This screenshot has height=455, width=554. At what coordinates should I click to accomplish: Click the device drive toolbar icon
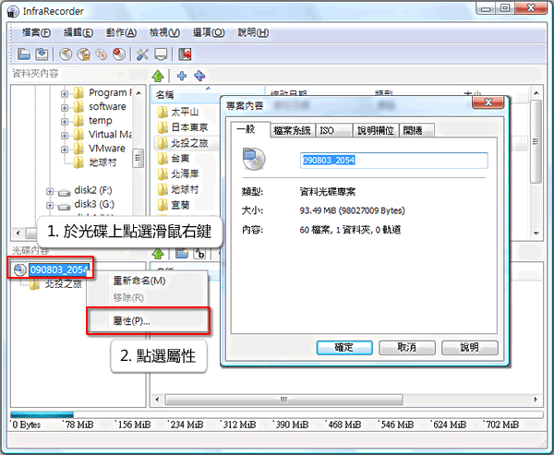161,54
